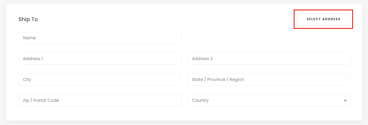Open the Country dropdown

(x=269, y=100)
